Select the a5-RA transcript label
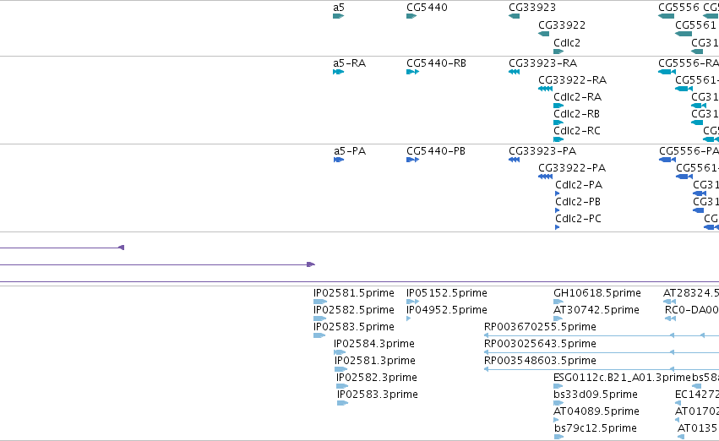719x441 pixels. click(350, 63)
